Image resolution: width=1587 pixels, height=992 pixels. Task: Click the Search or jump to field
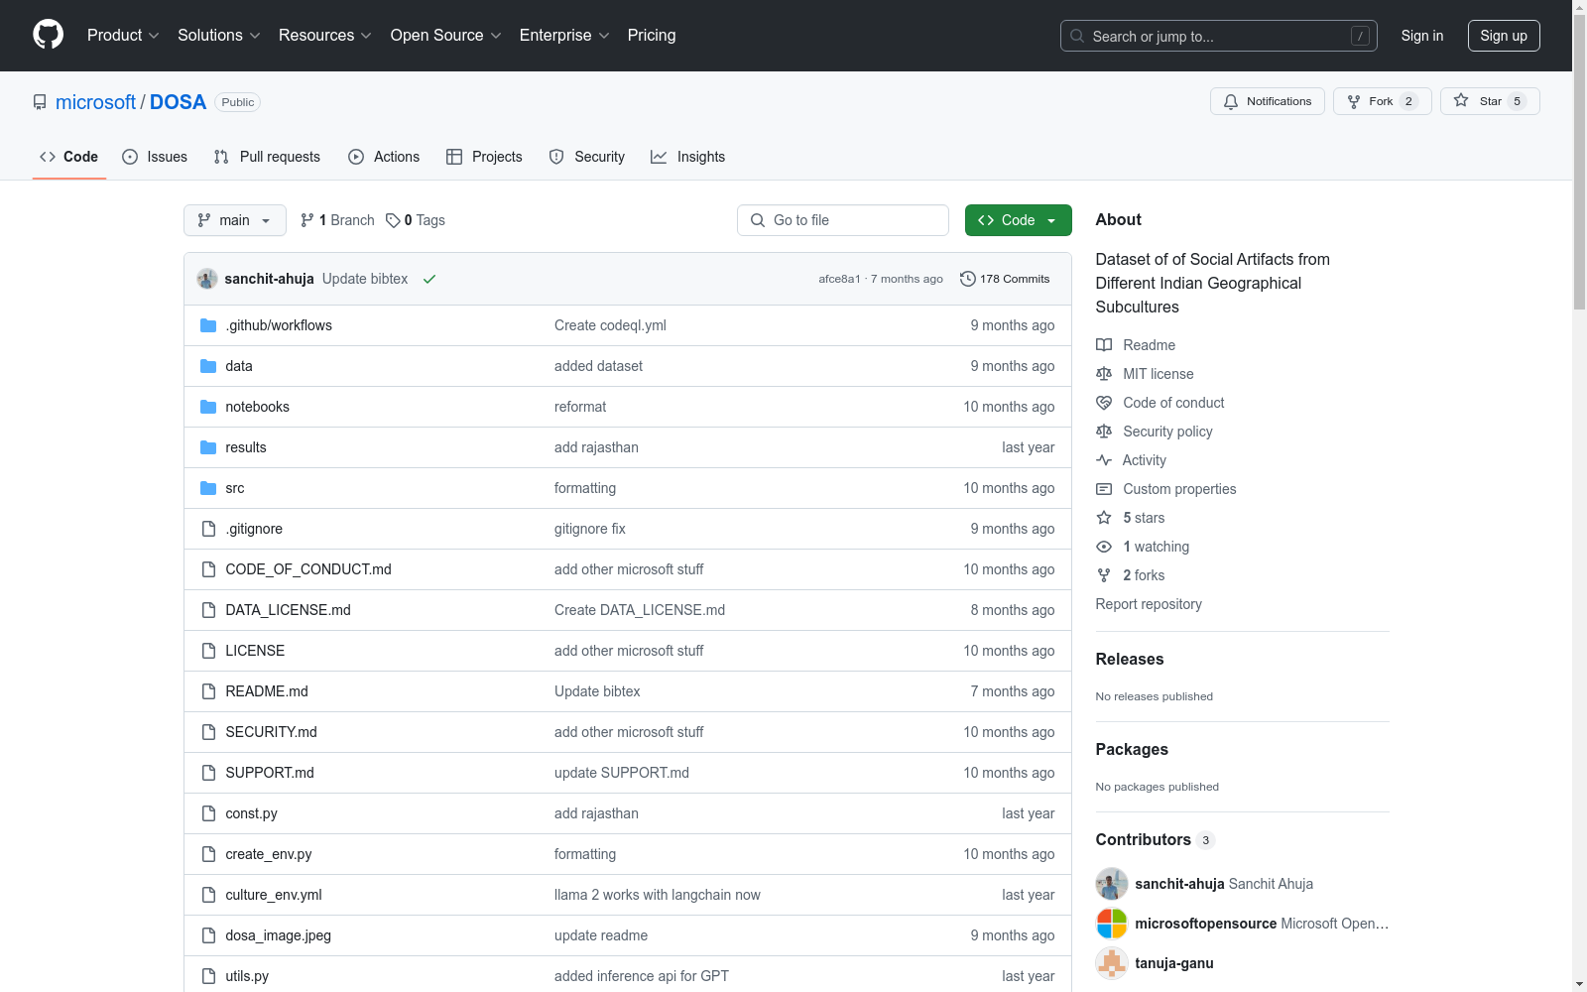(1219, 36)
